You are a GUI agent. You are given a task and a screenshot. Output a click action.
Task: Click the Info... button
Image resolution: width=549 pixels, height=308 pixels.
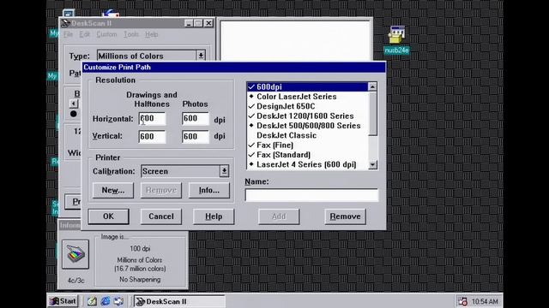tap(209, 190)
